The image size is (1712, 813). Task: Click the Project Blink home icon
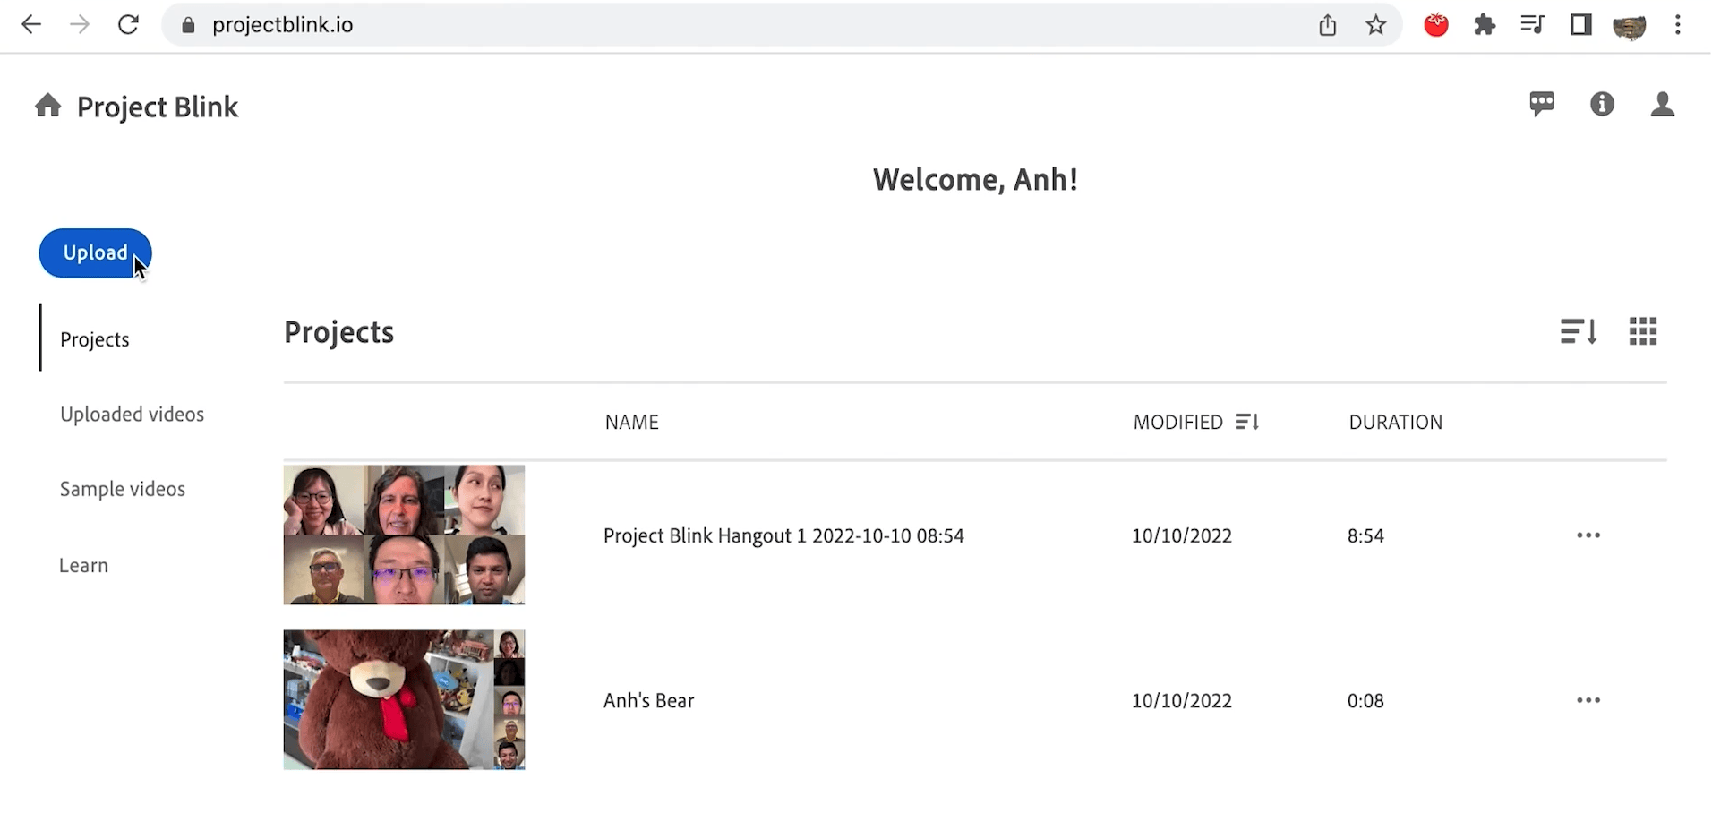(x=47, y=106)
